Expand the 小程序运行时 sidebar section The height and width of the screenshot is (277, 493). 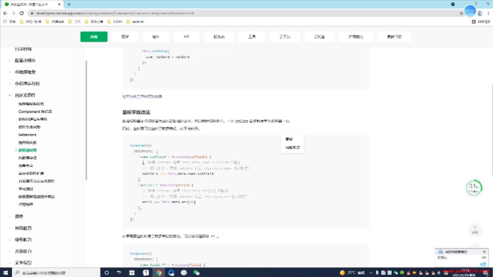coord(27,84)
